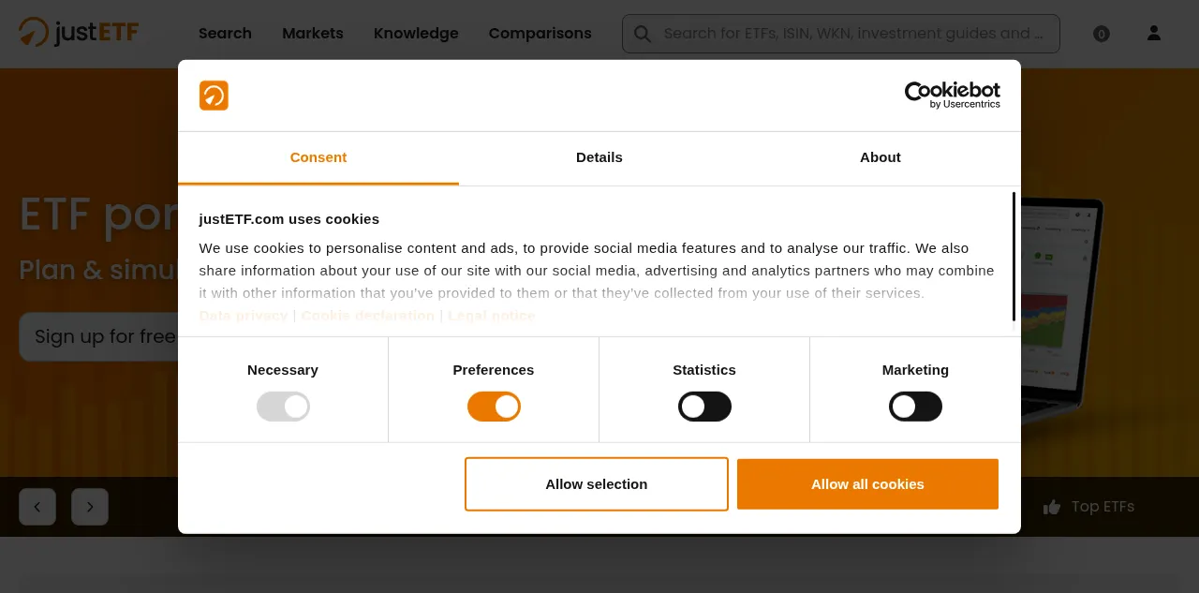
Task: Focus the ETF search input field
Action: [x=841, y=34]
